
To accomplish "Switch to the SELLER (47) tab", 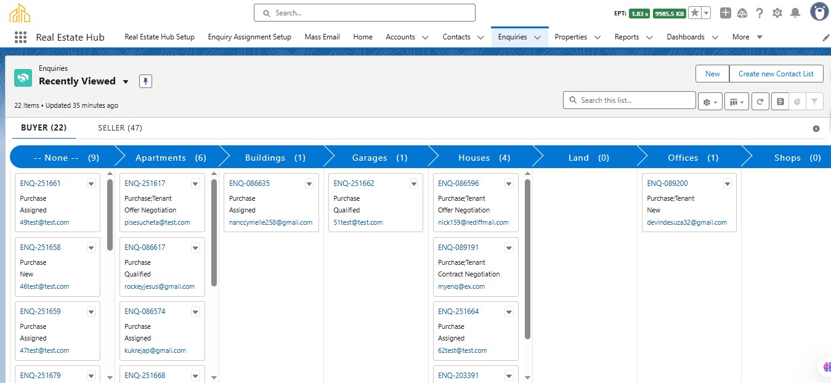I will coord(120,128).
